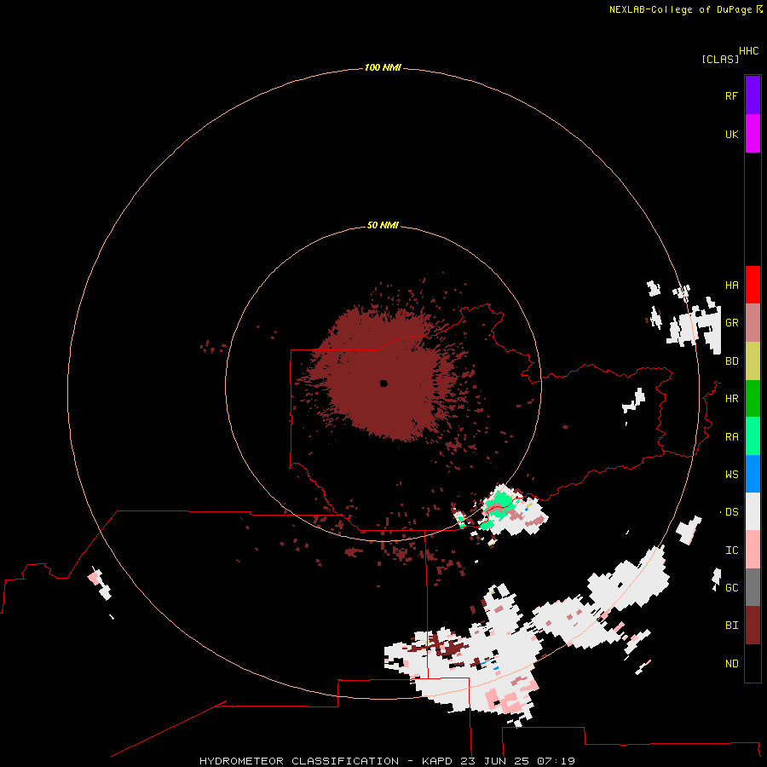
Task: Click the HR legend label
Action: [731, 399]
